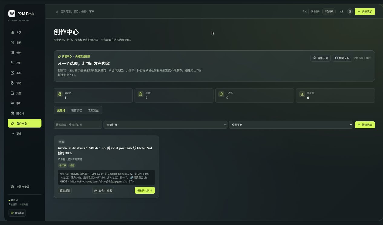Open the 今天 page from sidebar
This screenshot has width=383, height=225.
[x=25, y=32]
